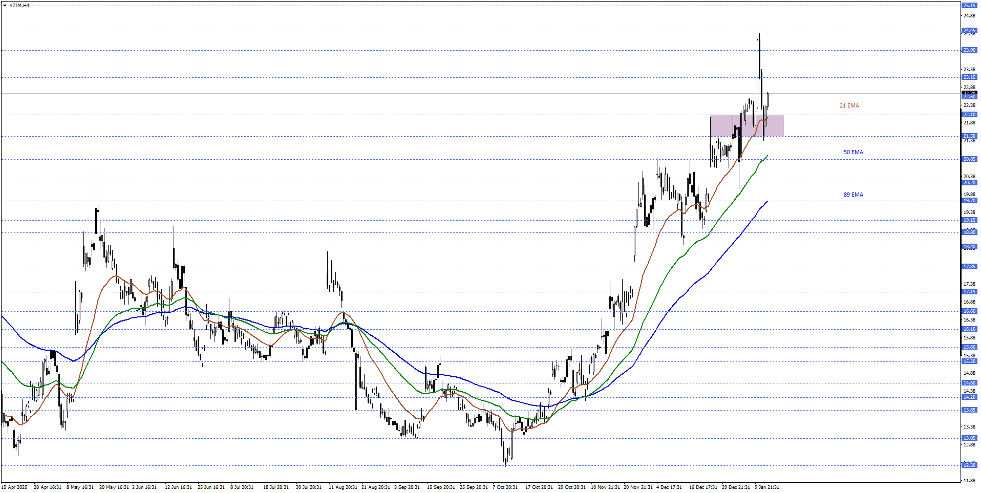
Task: Click the 19.15 price level tag
Action: [x=969, y=220]
